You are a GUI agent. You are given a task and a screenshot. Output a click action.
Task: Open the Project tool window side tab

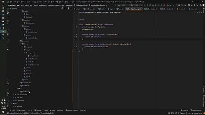coord(8,11)
